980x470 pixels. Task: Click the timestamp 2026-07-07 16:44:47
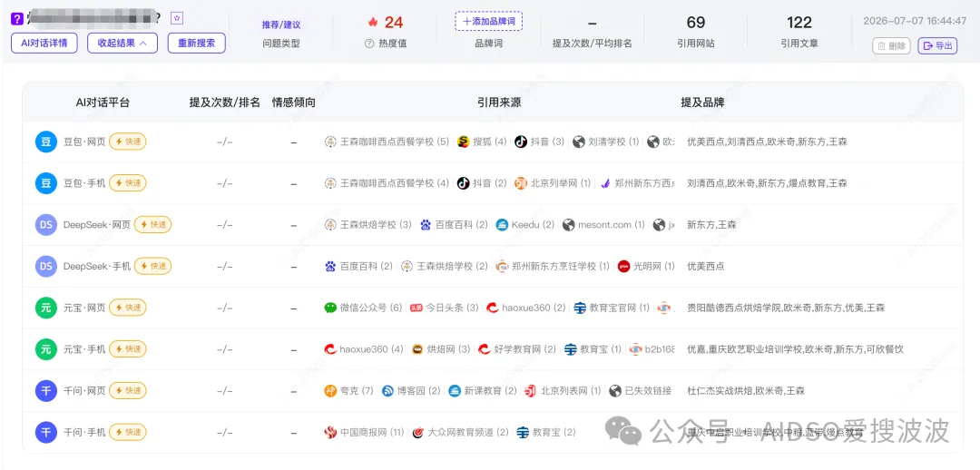tap(915, 21)
